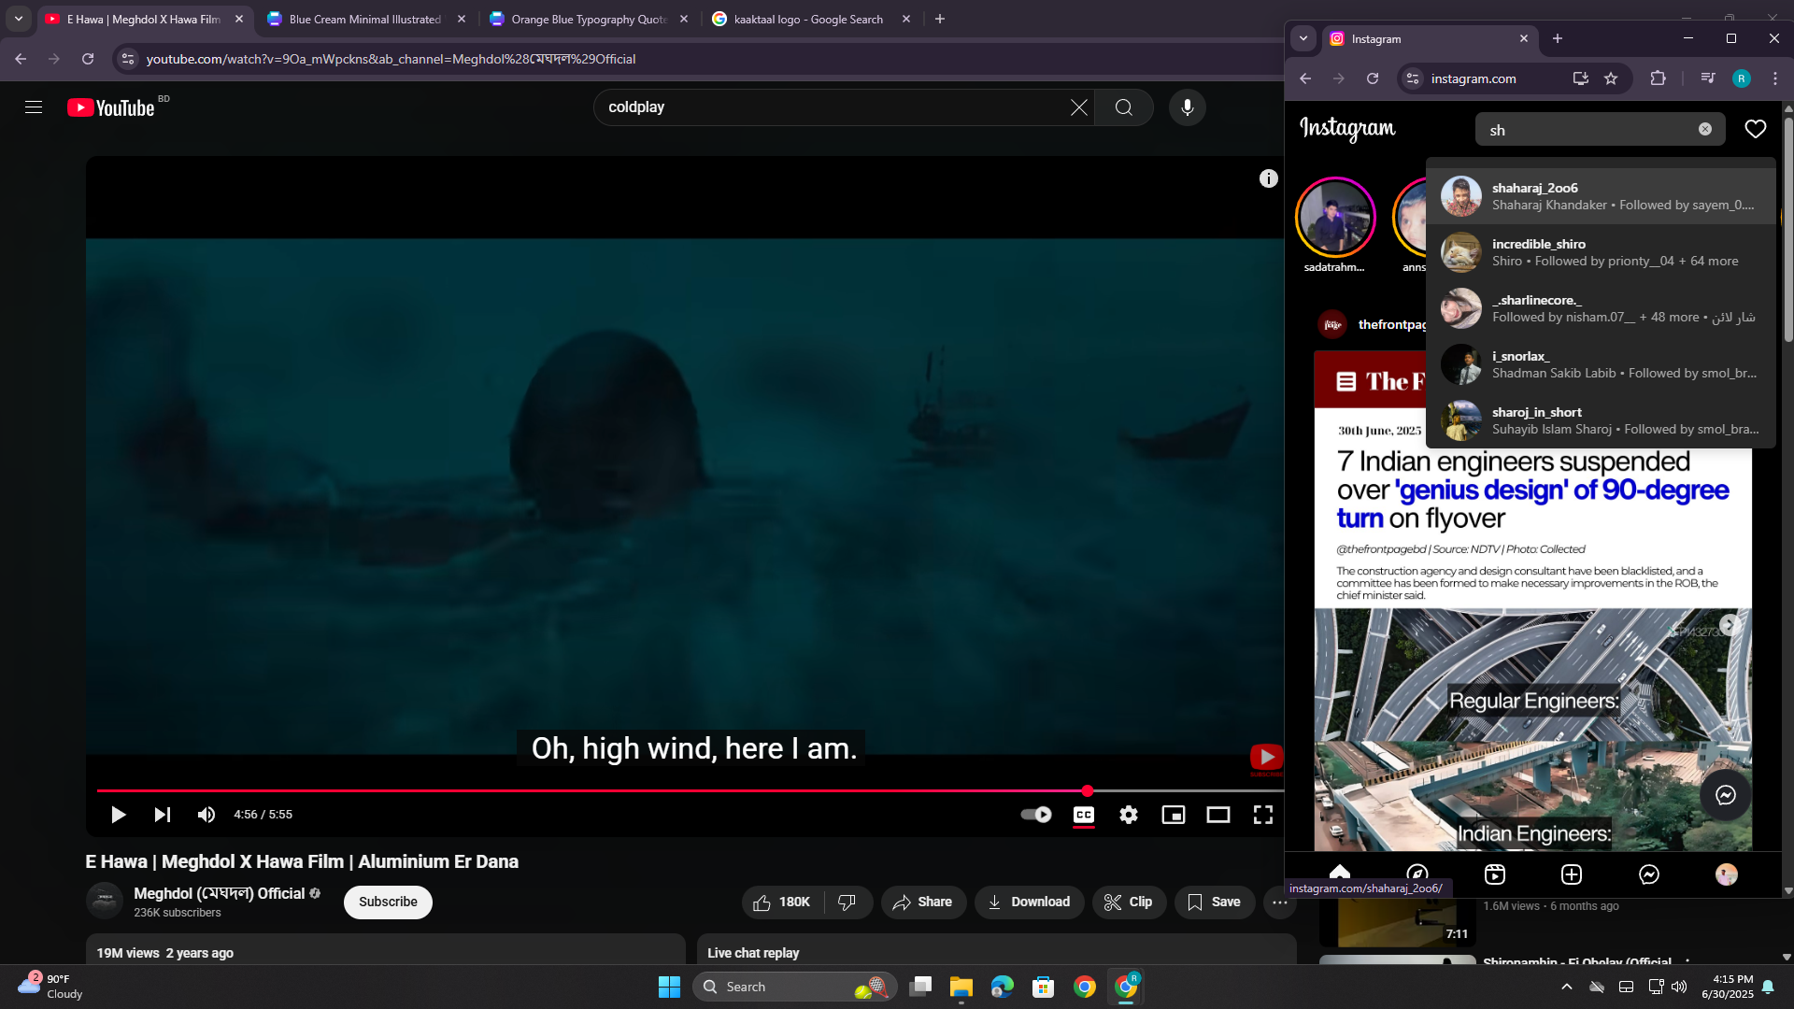Enable miniplayer mode
The height and width of the screenshot is (1009, 1794).
pos(1174,815)
